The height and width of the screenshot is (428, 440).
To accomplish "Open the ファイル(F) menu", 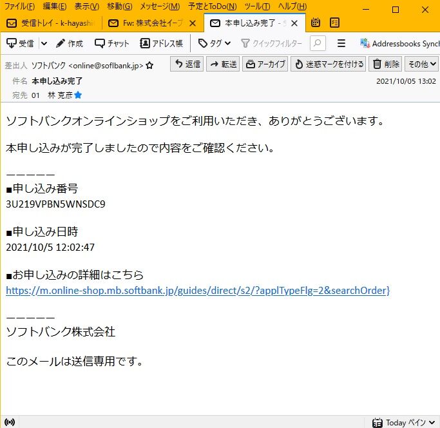I will click(x=19, y=6).
